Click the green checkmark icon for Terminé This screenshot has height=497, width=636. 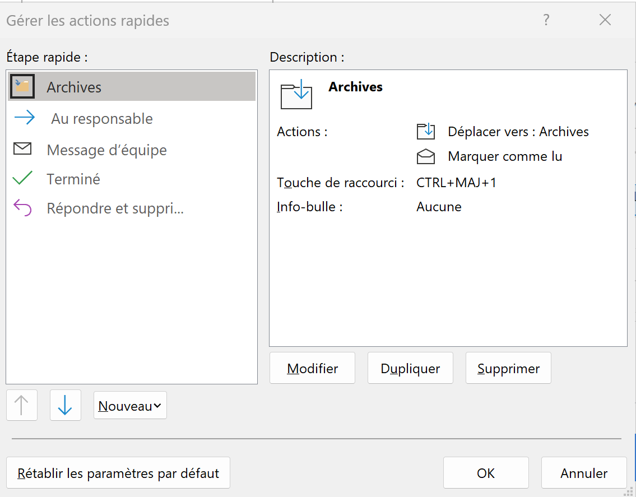pos(22,178)
